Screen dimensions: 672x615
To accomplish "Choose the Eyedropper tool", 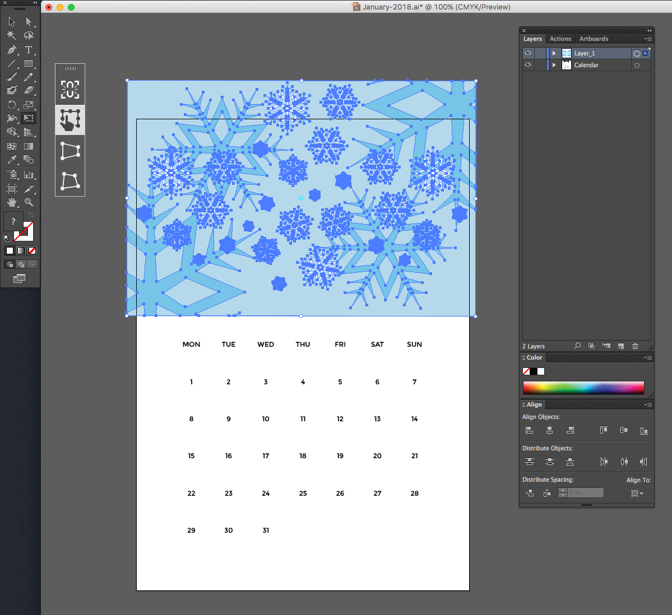I will [x=11, y=158].
